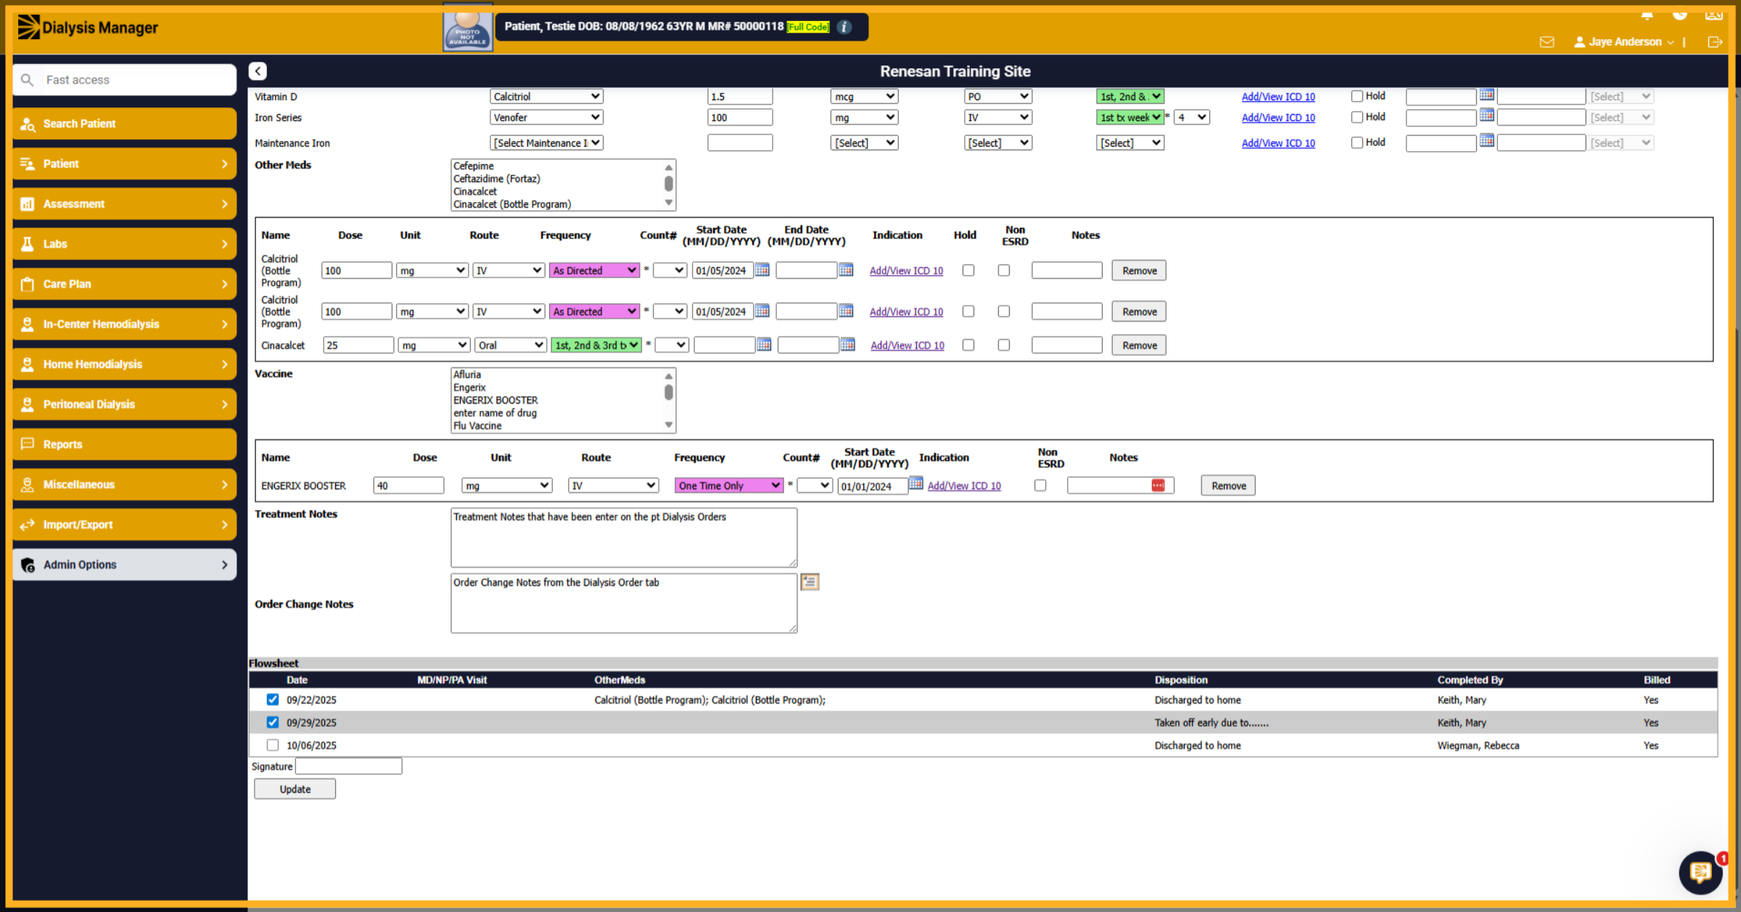Click the search magnifier in Fast access
This screenshot has height=912, width=1741.
coord(28,80)
